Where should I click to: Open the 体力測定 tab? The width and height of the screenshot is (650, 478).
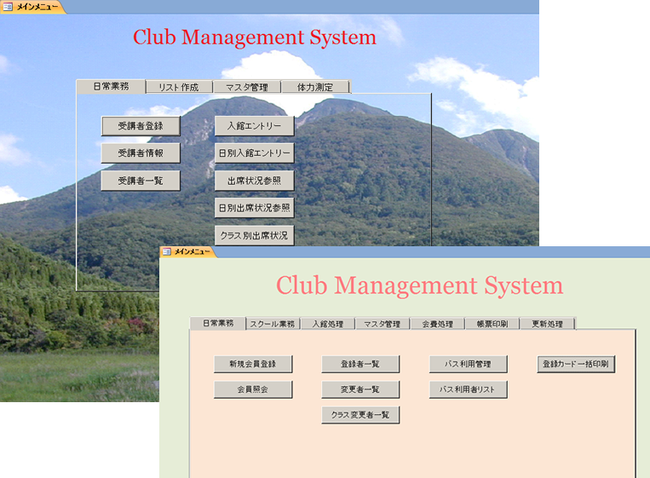(x=315, y=87)
